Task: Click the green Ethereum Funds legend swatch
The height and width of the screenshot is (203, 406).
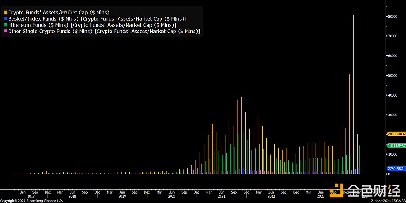Action: [6, 25]
